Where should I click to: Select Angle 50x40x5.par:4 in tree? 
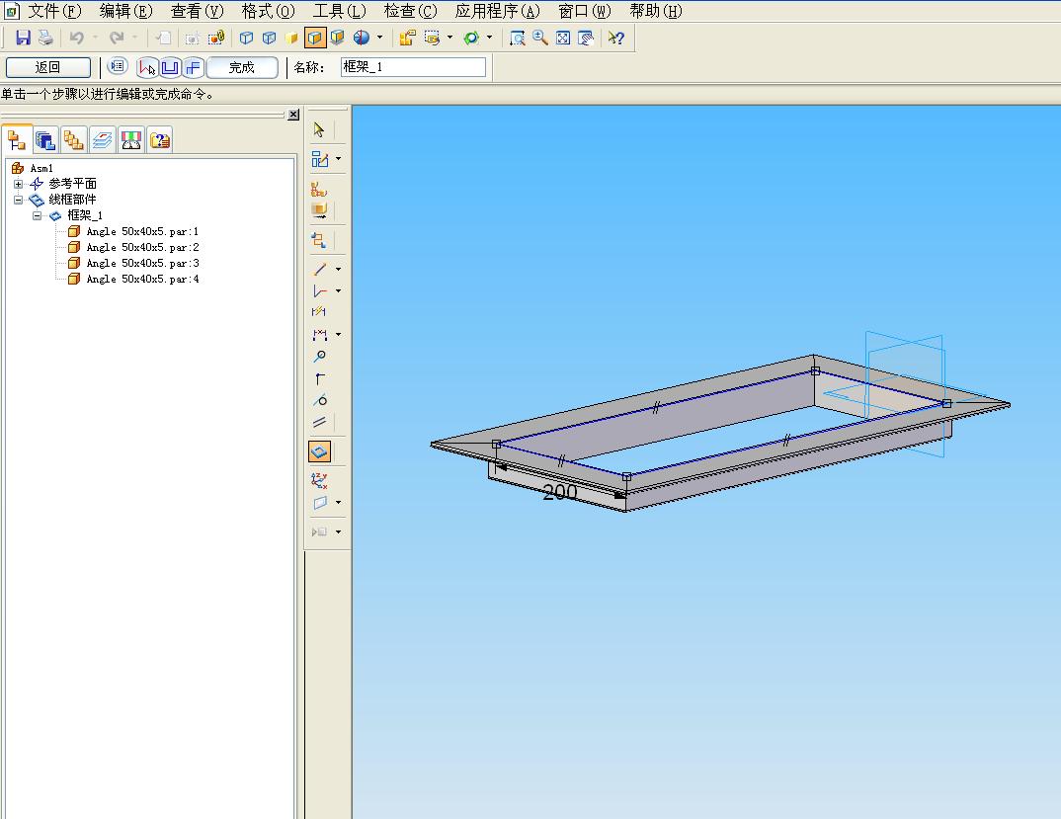pos(142,279)
